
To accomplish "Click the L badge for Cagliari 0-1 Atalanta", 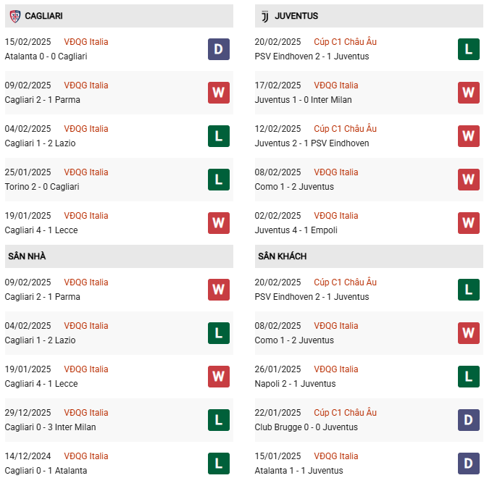I will (x=218, y=462).
